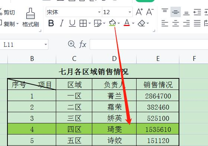The height and width of the screenshot is (146, 208).
Task: Apply the red font color
Action: coord(127,23)
